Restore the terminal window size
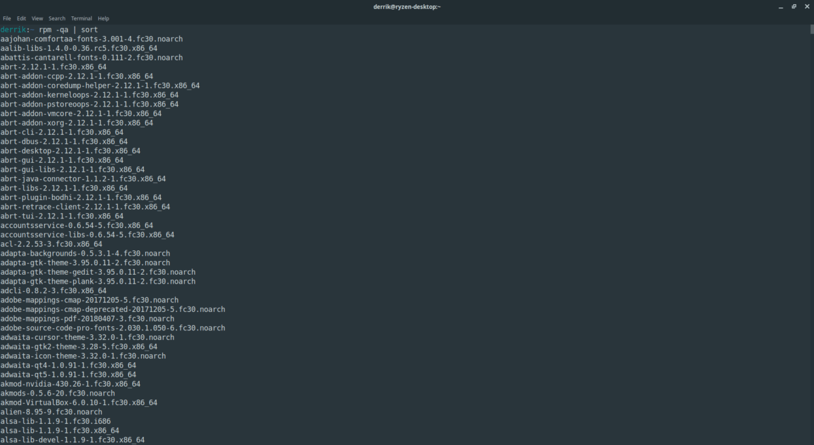 coord(794,6)
